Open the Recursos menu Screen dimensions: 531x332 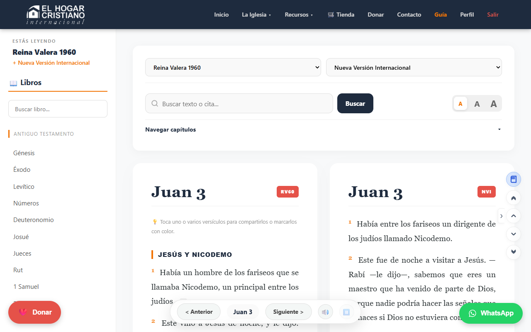[x=299, y=15]
